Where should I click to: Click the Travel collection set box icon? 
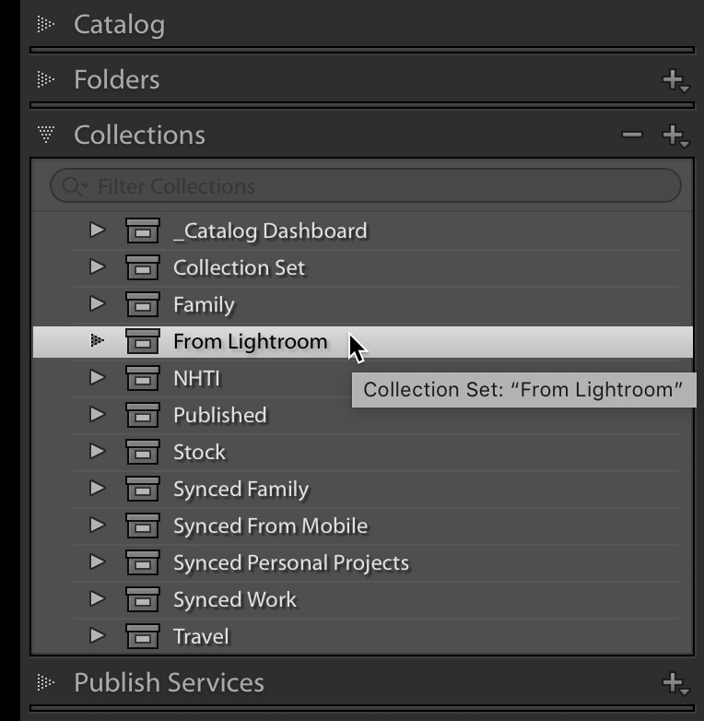click(143, 636)
